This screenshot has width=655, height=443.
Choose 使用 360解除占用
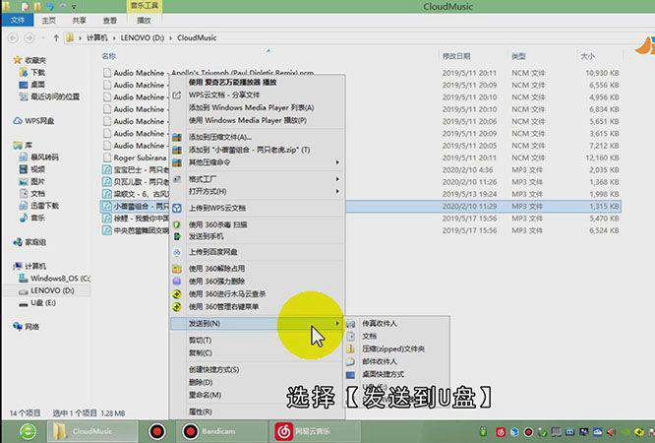tap(258, 269)
